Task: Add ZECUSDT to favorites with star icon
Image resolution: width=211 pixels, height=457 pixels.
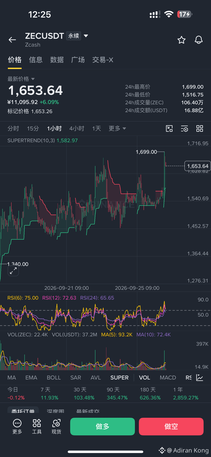Action: [x=181, y=40]
